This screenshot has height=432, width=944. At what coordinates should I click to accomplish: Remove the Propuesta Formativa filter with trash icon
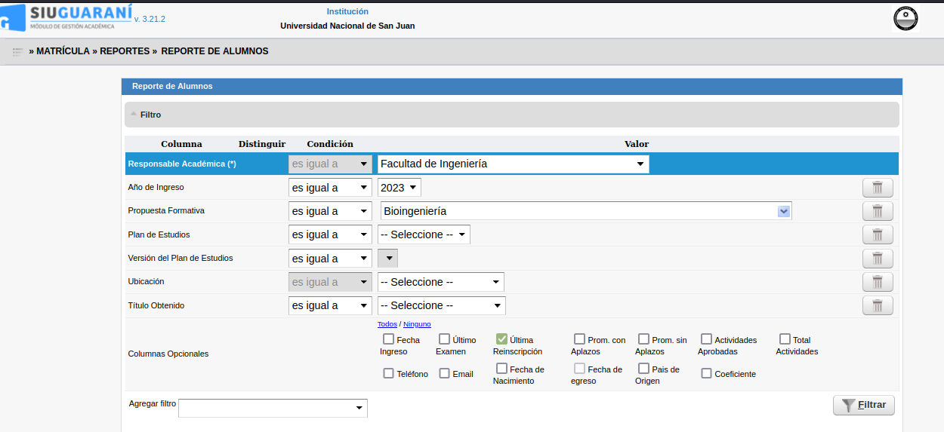[x=877, y=211]
